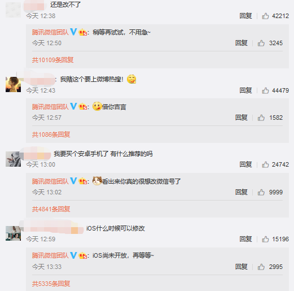Viewport: 294px width, 291px height.
Task: Like the iOS question comment with 15196 likes
Action: 265,239
